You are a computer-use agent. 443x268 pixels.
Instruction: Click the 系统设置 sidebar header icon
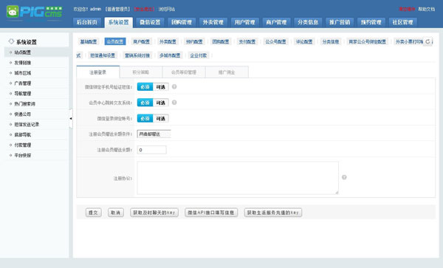[x=11, y=41]
